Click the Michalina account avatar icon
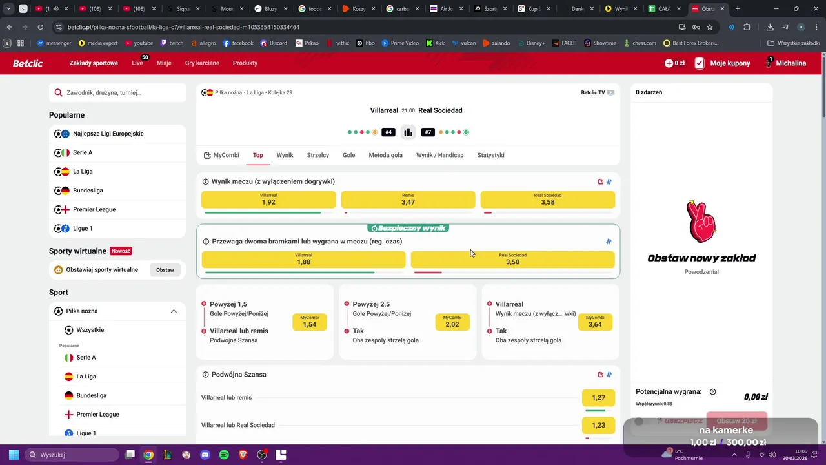The width and height of the screenshot is (826, 465). click(769, 63)
